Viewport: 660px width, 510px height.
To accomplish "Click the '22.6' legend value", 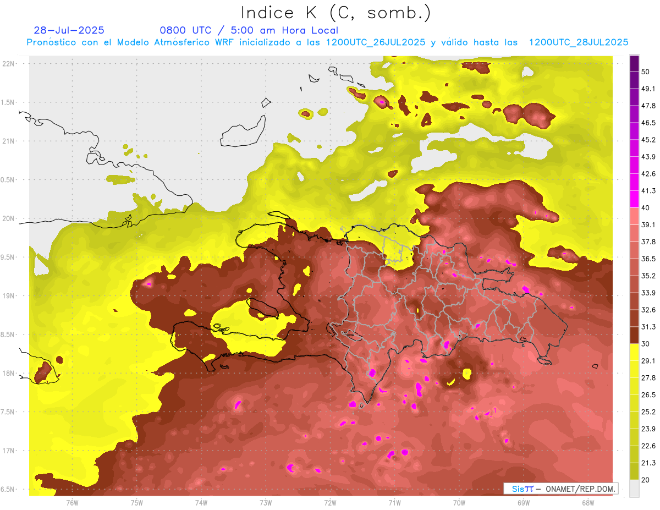I will (648, 446).
